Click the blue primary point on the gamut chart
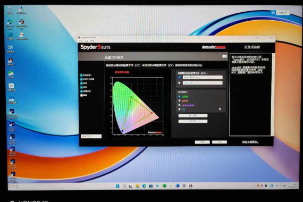 pos(122,131)
